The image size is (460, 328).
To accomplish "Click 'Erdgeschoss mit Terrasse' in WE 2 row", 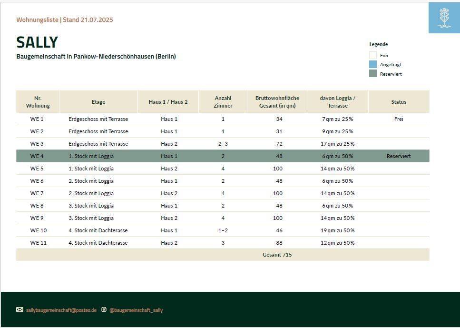I will point(98,131).
